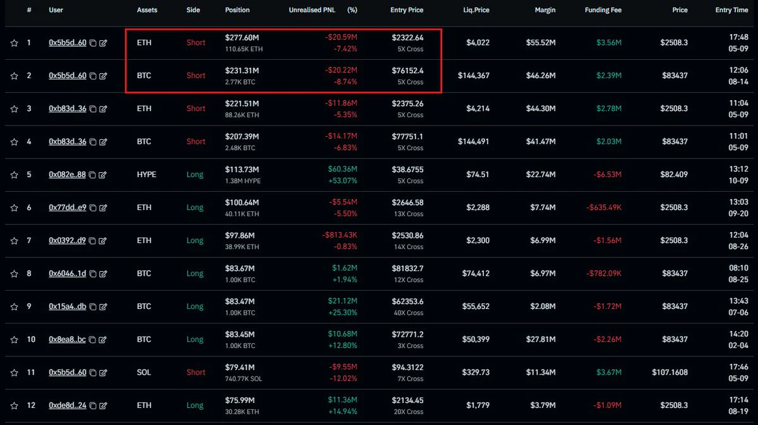Follow the 0x15a4..db address link
Screen dimensions: 758x425
(68, 306)
